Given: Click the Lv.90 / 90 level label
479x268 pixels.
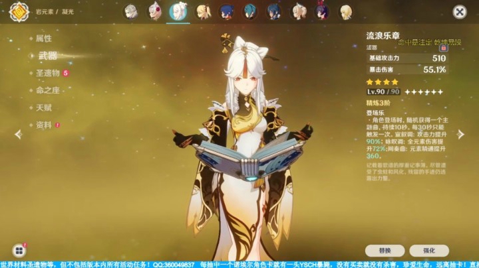Looking at the screenshot, I should (383, 92).
